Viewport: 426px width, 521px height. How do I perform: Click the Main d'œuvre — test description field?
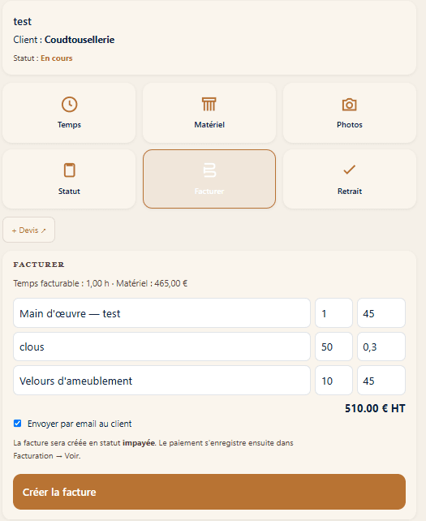(x=161, y=313)
